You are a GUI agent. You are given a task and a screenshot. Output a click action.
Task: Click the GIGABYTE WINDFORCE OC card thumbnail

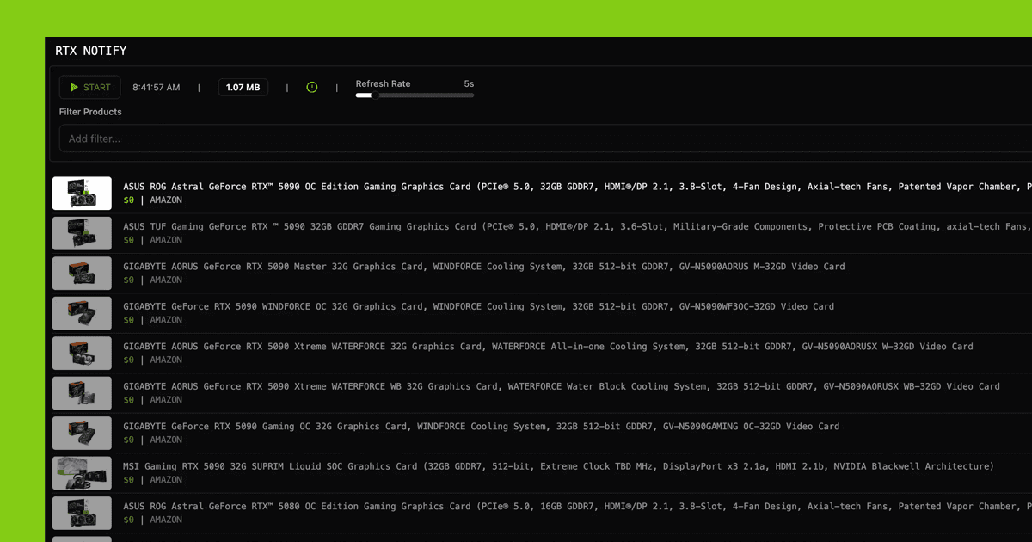click(x=82, y=312)
